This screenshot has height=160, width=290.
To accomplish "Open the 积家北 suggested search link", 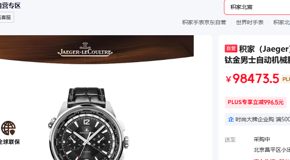I will (x=281, y=22).
